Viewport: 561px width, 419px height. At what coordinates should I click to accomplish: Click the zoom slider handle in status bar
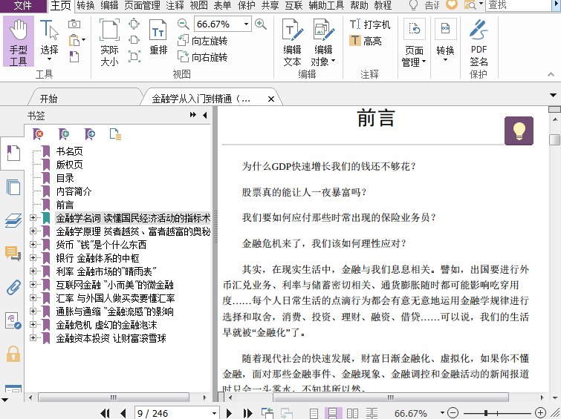(486, 413)
